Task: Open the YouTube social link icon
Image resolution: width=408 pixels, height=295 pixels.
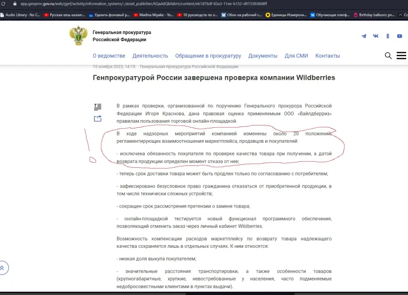Action: click(400, 36)
